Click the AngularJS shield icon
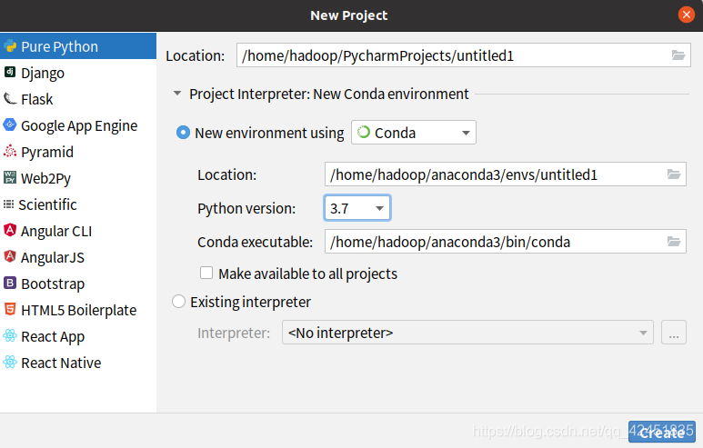This screenshot has width=703, height=448. (10, 256)
